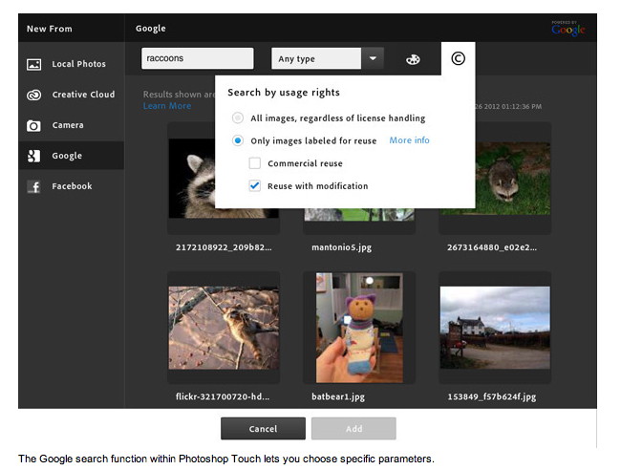Choose Camera as image source
The image size is (621, 470).
pyautogui.click(x=72, y=125)
